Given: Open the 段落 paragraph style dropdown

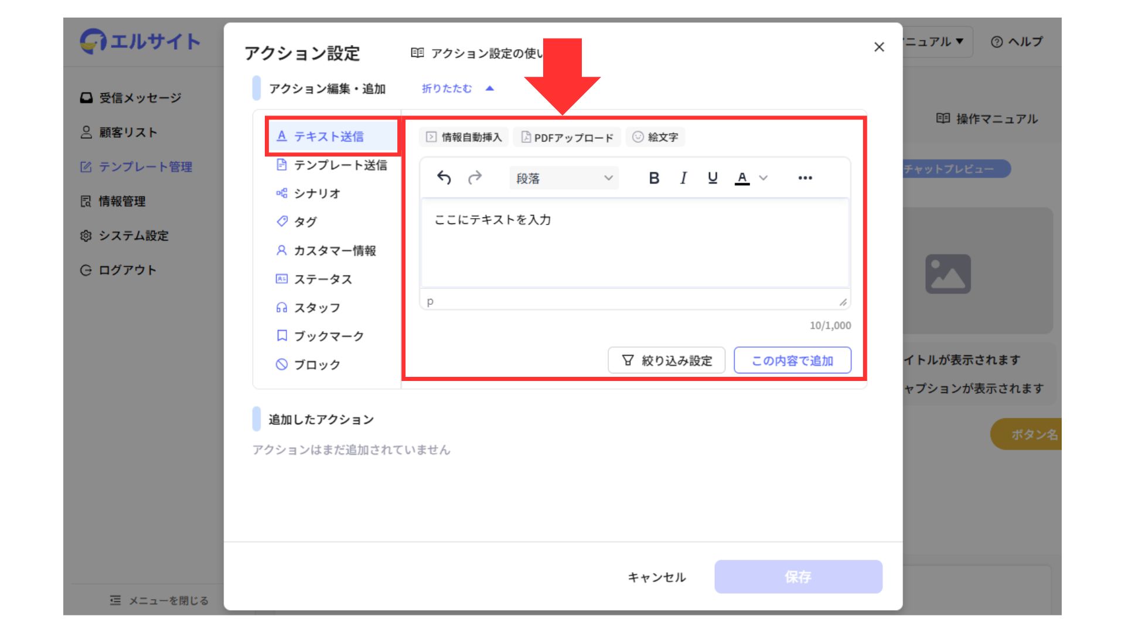Looking at the screenshot, I should click(x=564, y=178).
